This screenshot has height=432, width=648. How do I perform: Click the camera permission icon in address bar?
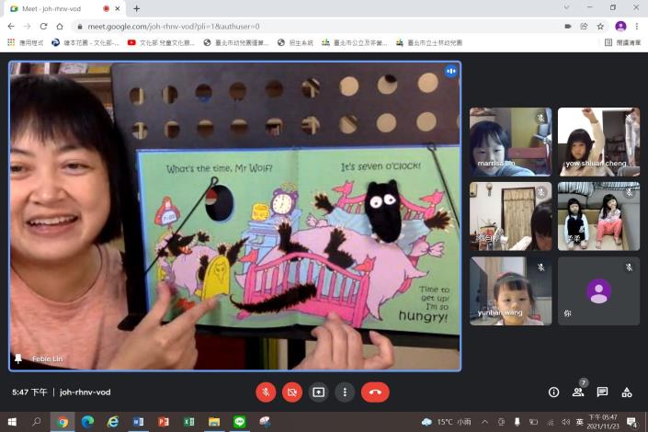568,26
